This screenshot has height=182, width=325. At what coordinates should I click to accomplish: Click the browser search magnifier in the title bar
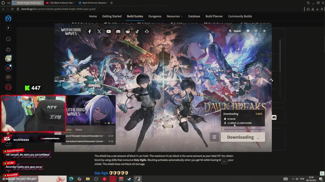tap(308, 3)
